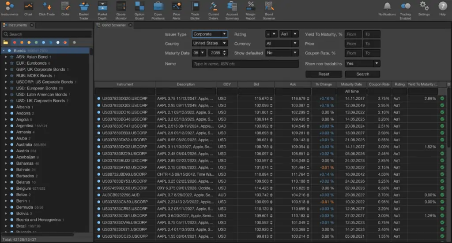452x243 pixels.
Task: Click the Instruments tree vertical scrollbar
Action: pos(91,52)
